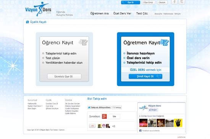
Task: Click the Twitter bird follow button
Action: 99,107
